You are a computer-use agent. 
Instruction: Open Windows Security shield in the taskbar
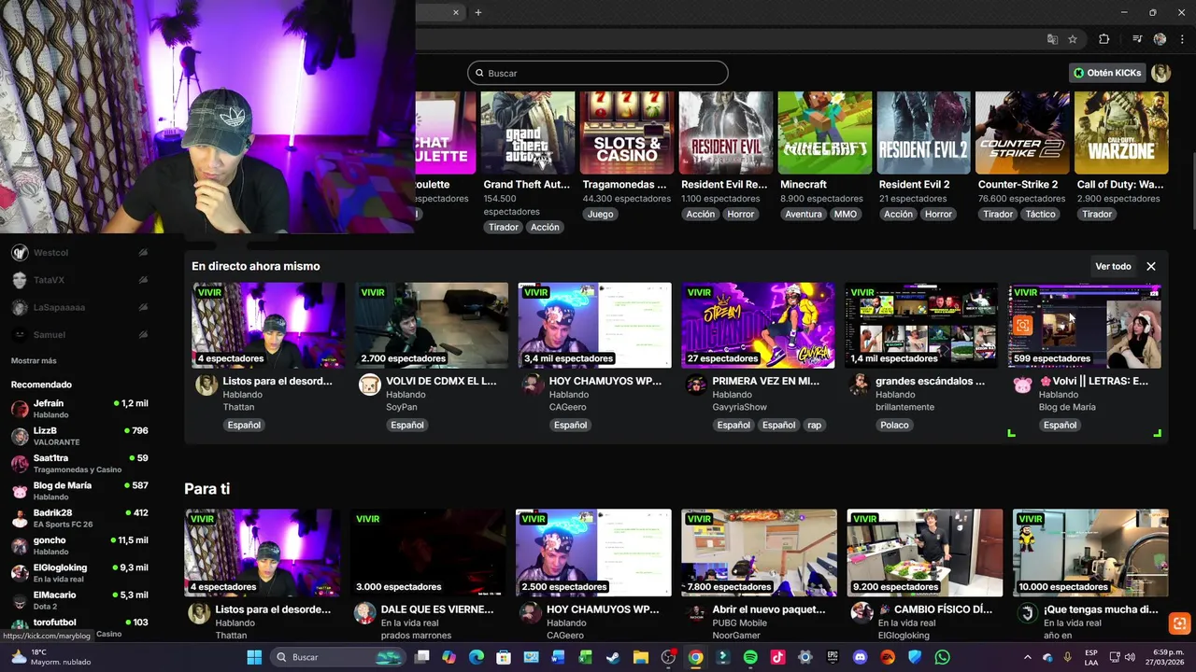[x=915, y=657]
